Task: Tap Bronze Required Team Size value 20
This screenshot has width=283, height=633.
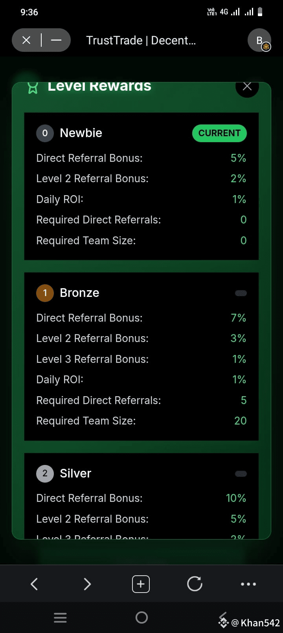Action: 240,421
